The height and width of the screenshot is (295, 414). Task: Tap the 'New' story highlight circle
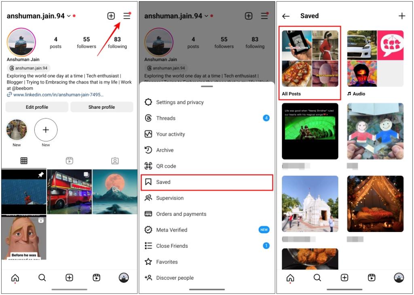(46, 129)
